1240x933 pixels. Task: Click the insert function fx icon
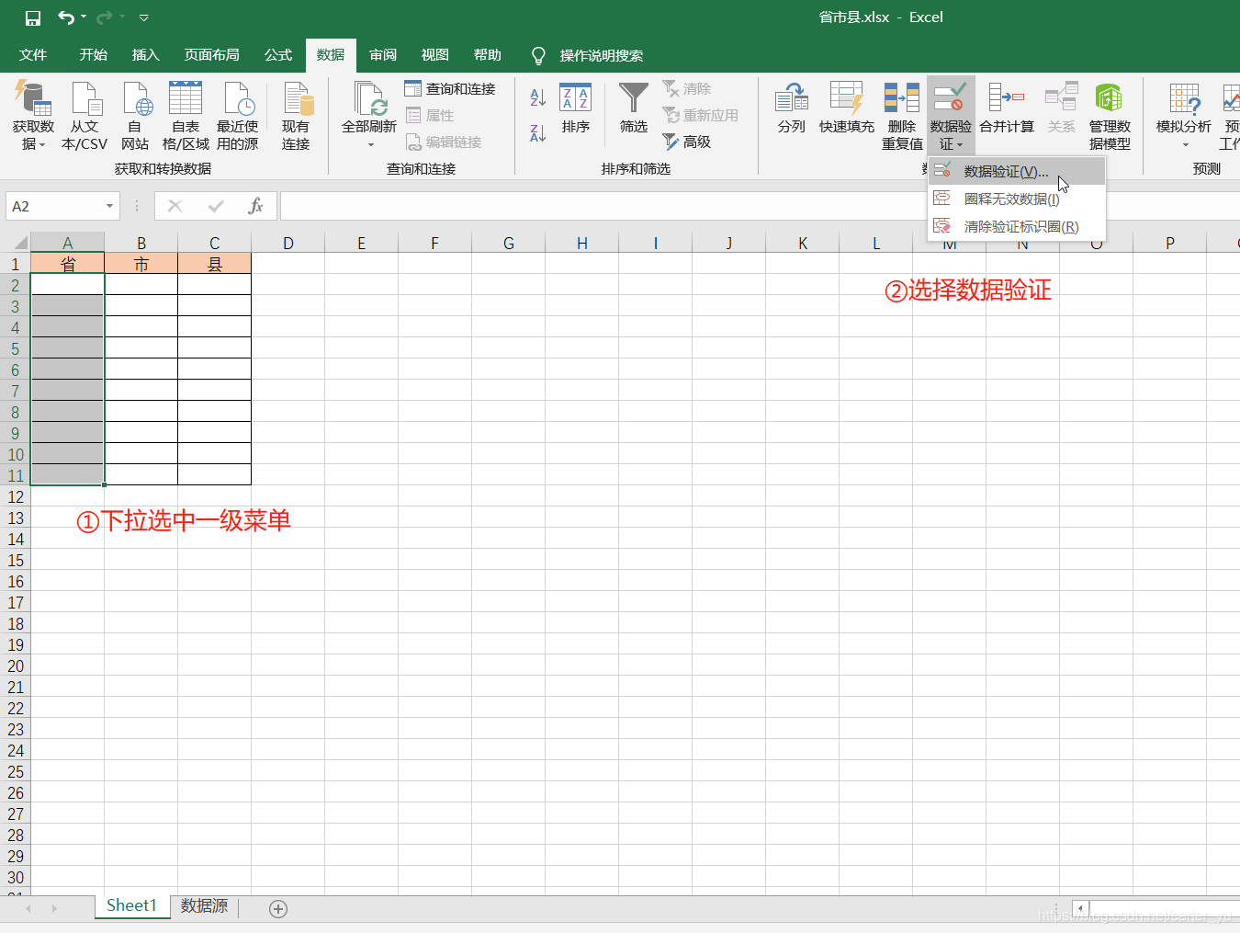pos(255,206)
